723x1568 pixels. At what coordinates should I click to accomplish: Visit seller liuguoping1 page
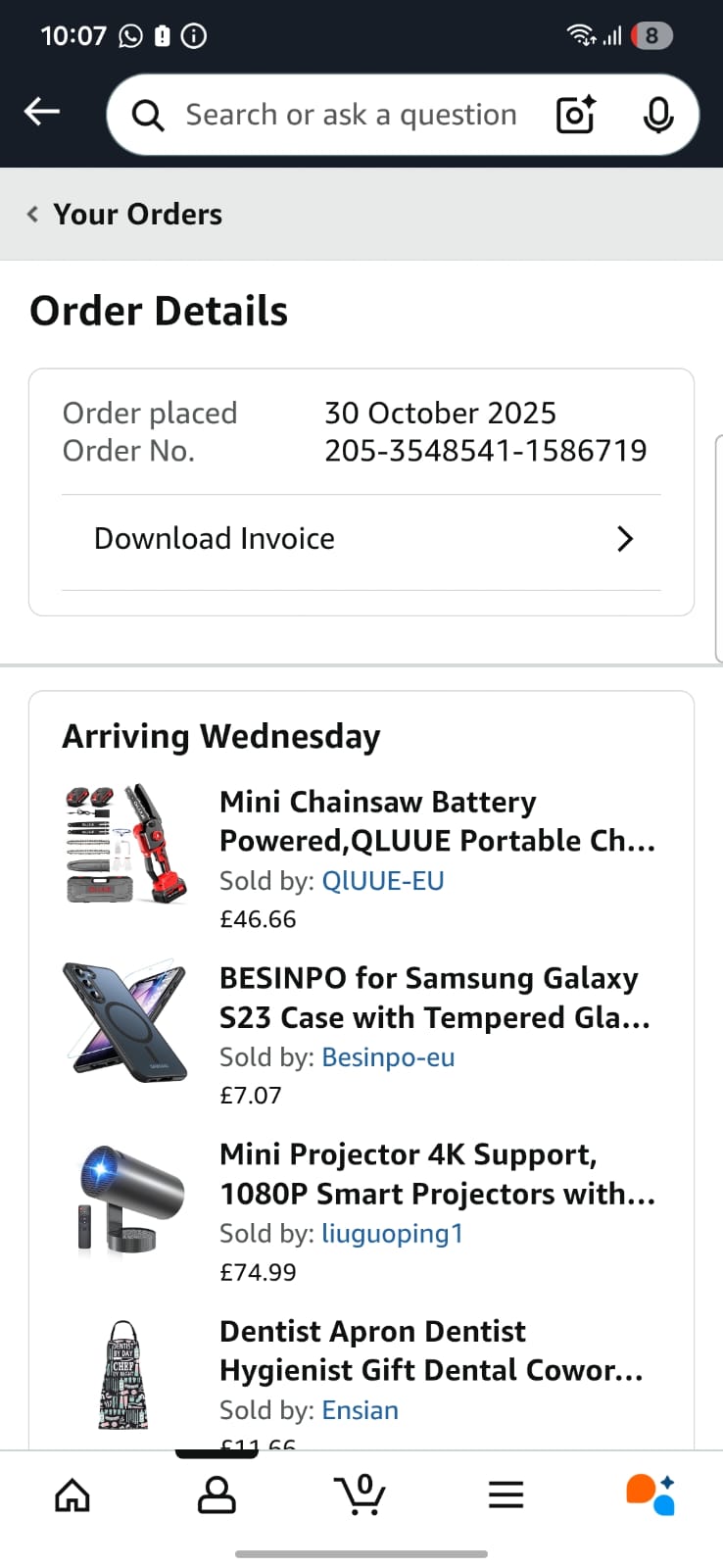392,1234
